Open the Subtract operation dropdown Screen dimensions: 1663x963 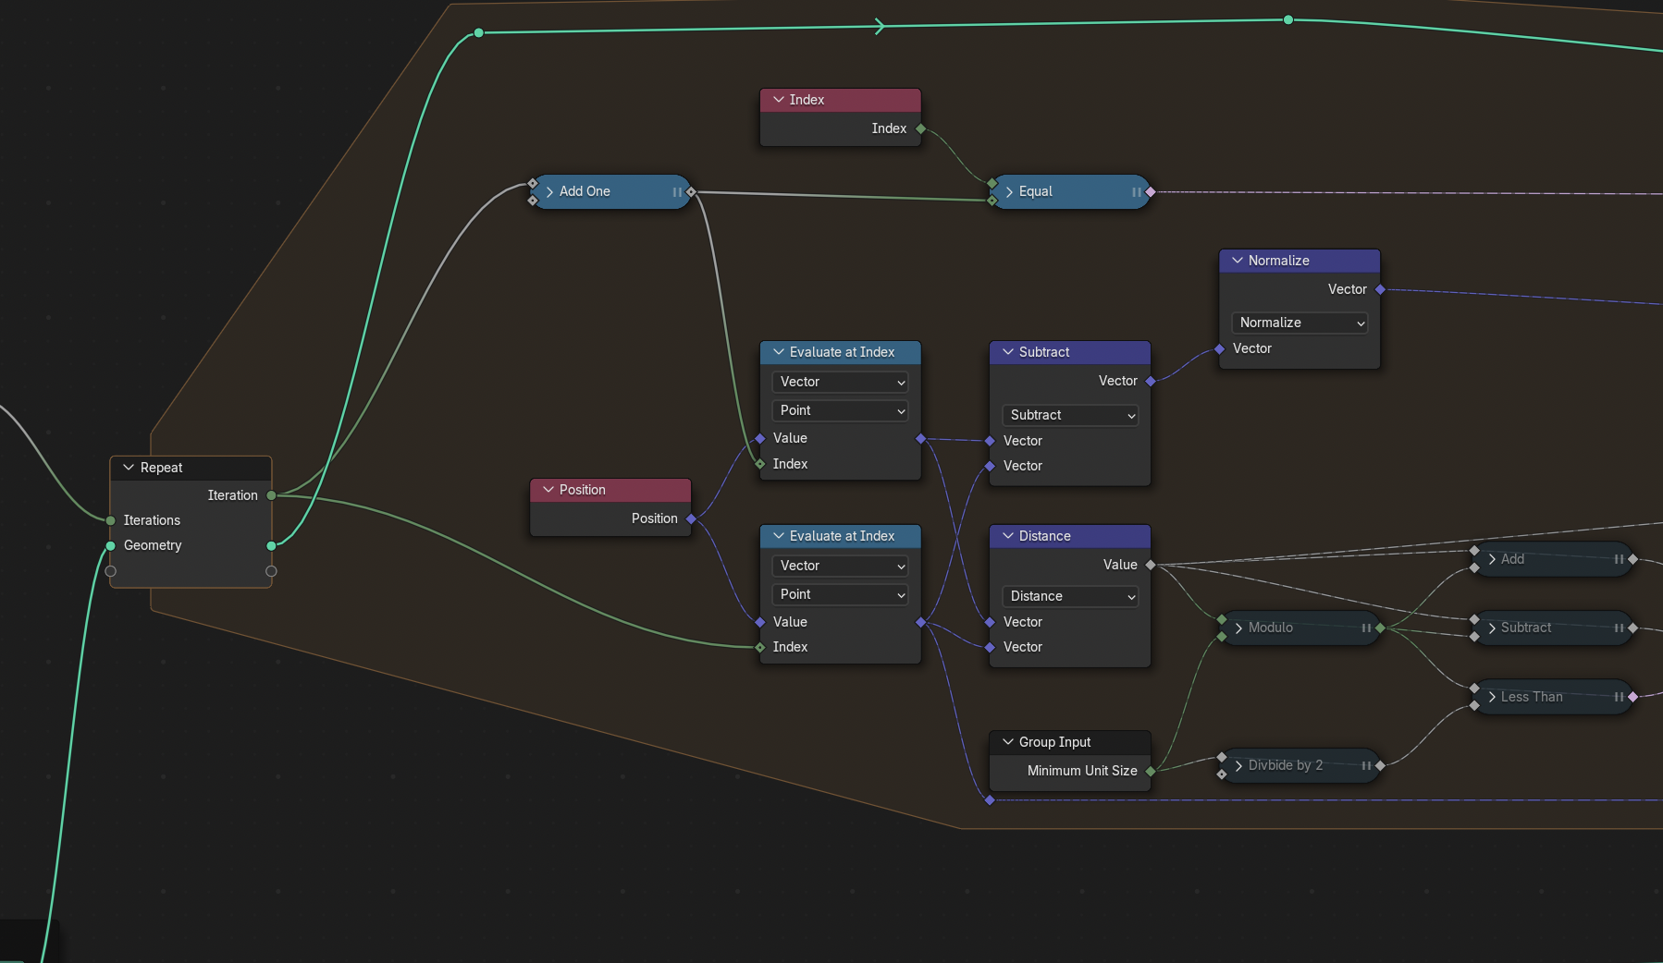1070,415
